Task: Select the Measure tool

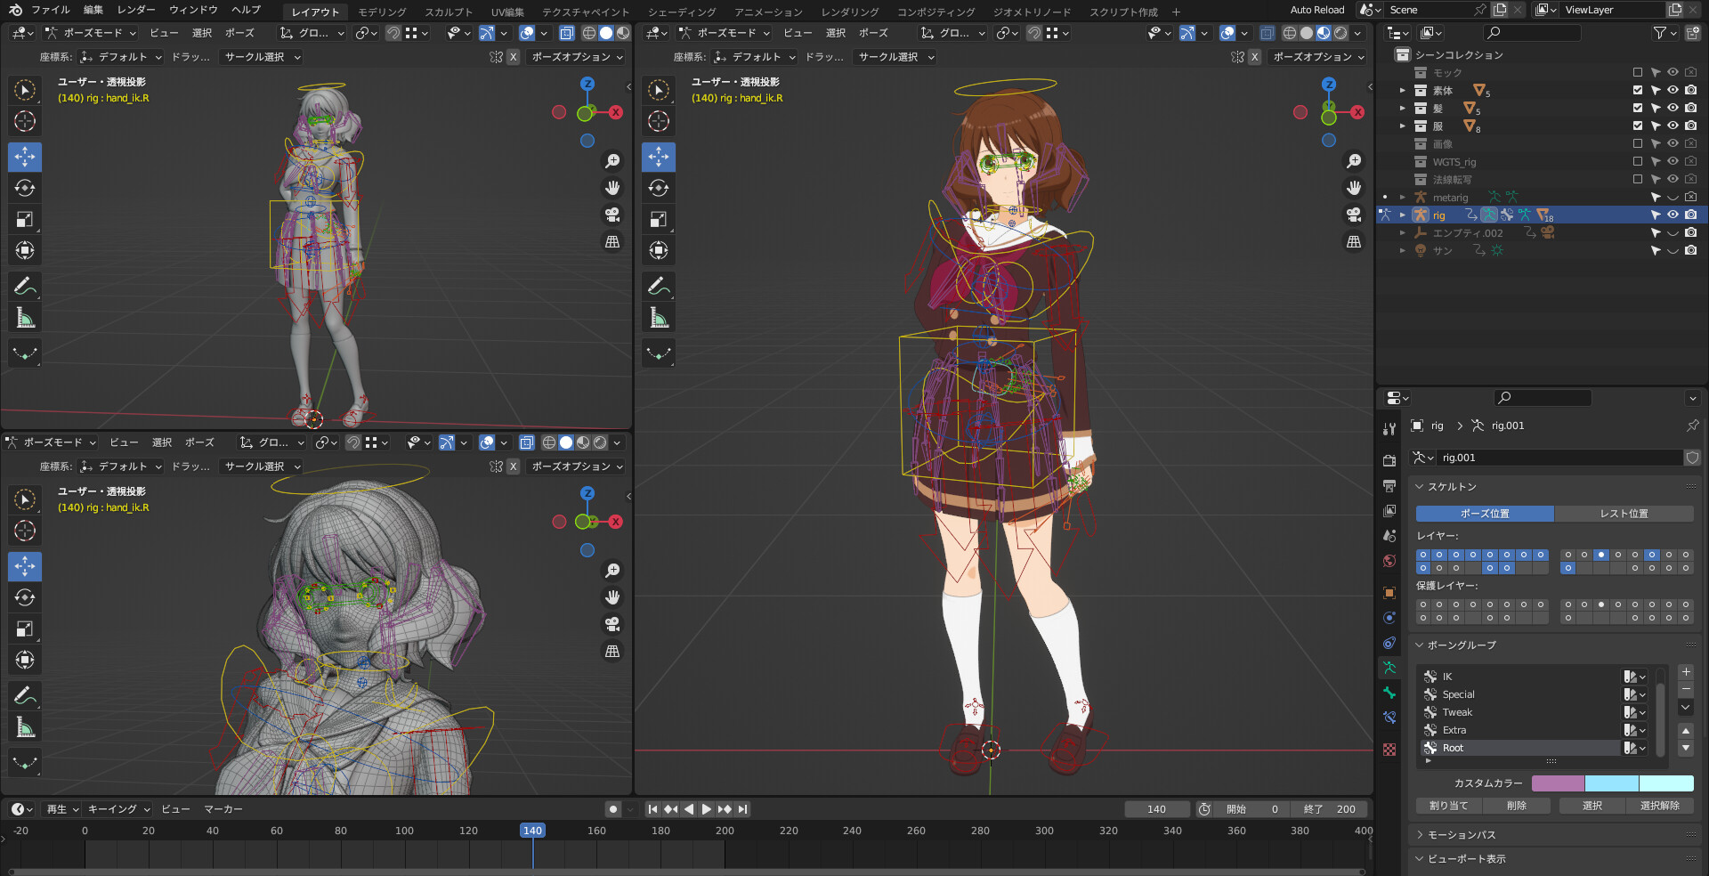Action: [659, 316]
